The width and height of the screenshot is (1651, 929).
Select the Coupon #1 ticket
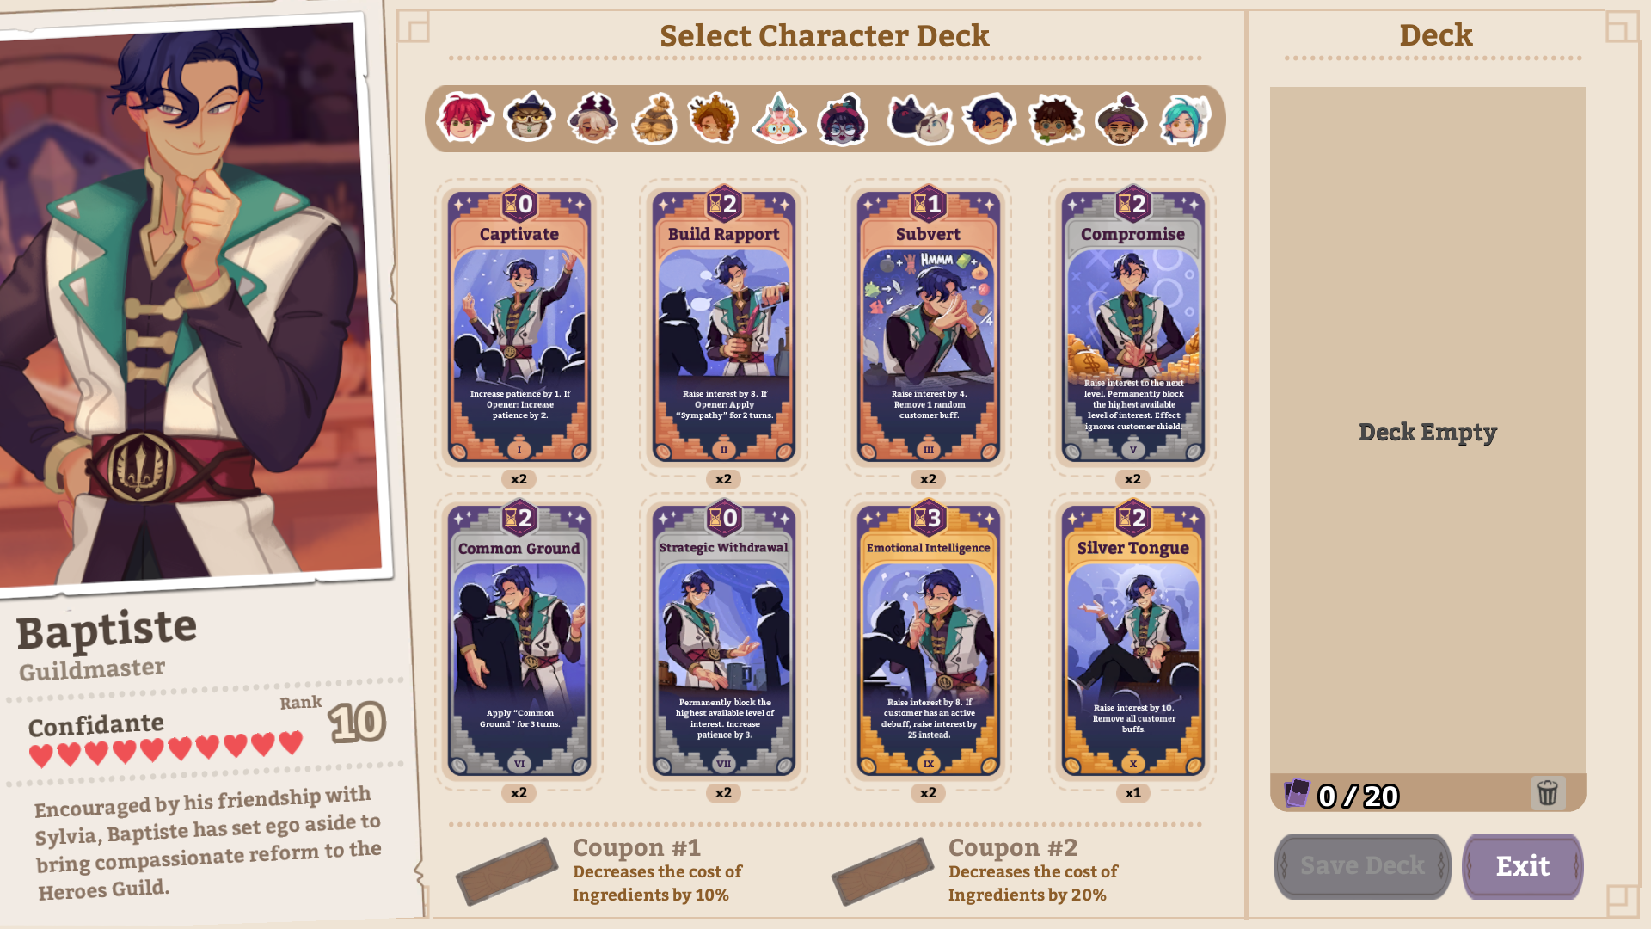(x=507, y=871)
